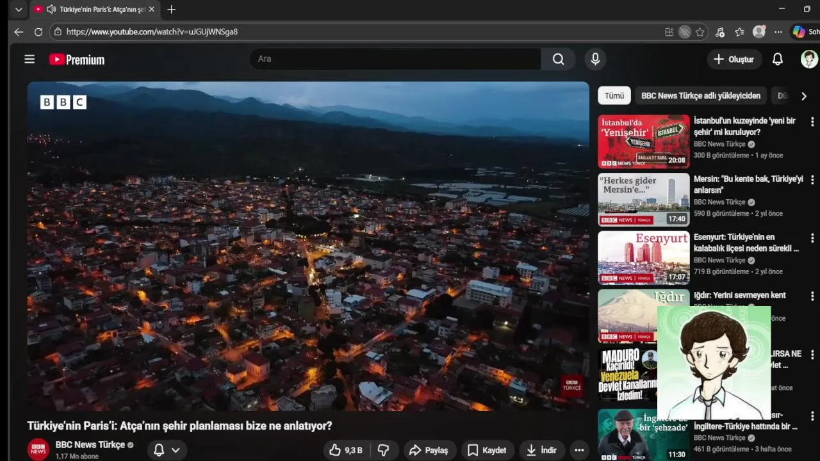Open the account avatar menu

click(810, 59)
